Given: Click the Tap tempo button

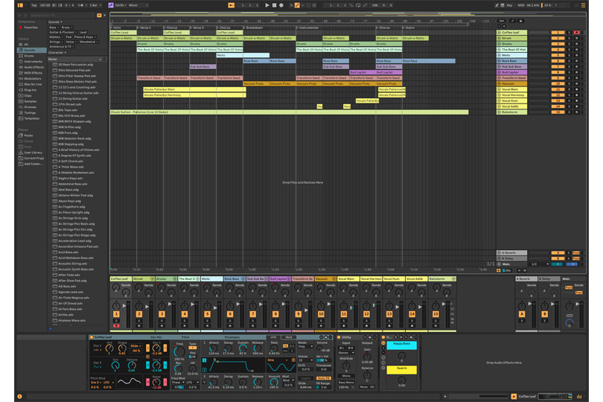Looking at the screenshot, I should (x=34, y=5).
